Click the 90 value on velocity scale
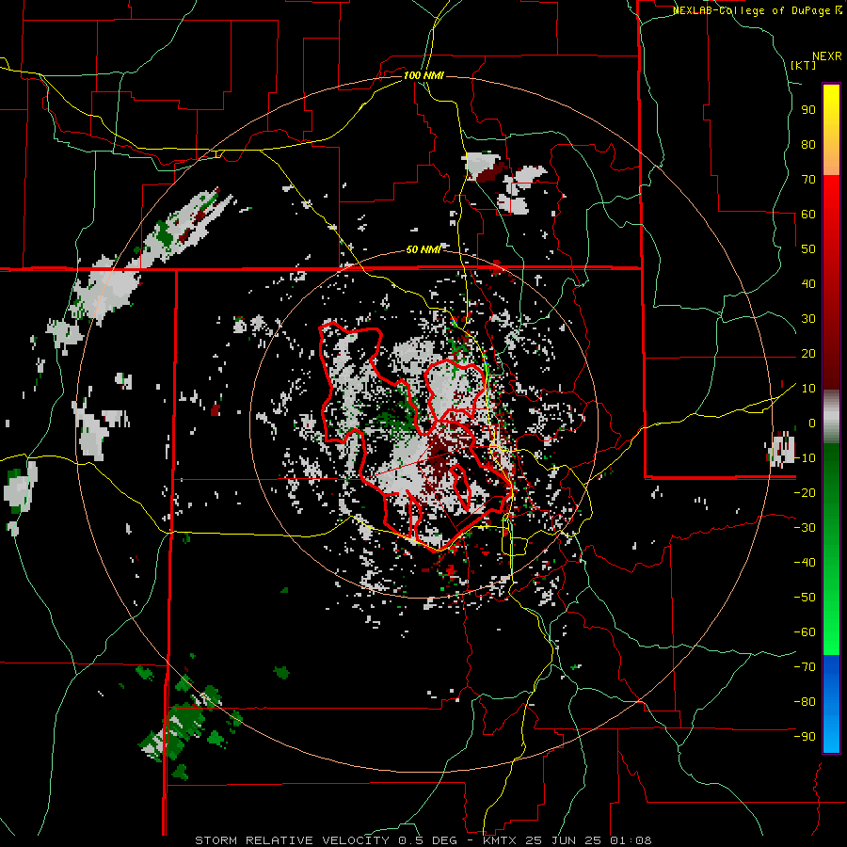 808,110
